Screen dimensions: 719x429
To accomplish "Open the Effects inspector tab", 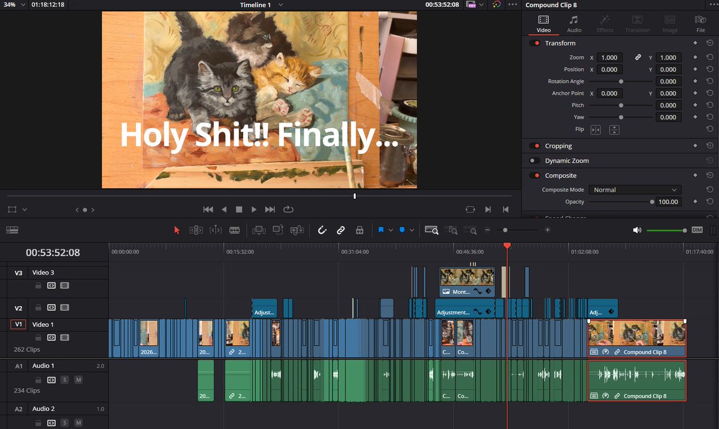I will click(x=605, y=24).
